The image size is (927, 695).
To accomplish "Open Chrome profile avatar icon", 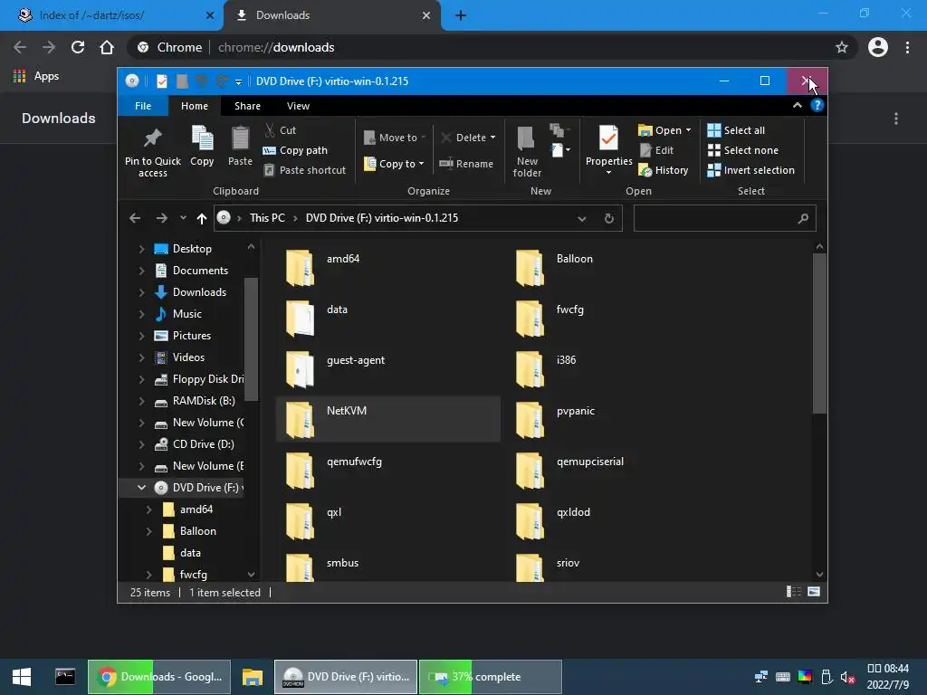I will tap(878, 47).
